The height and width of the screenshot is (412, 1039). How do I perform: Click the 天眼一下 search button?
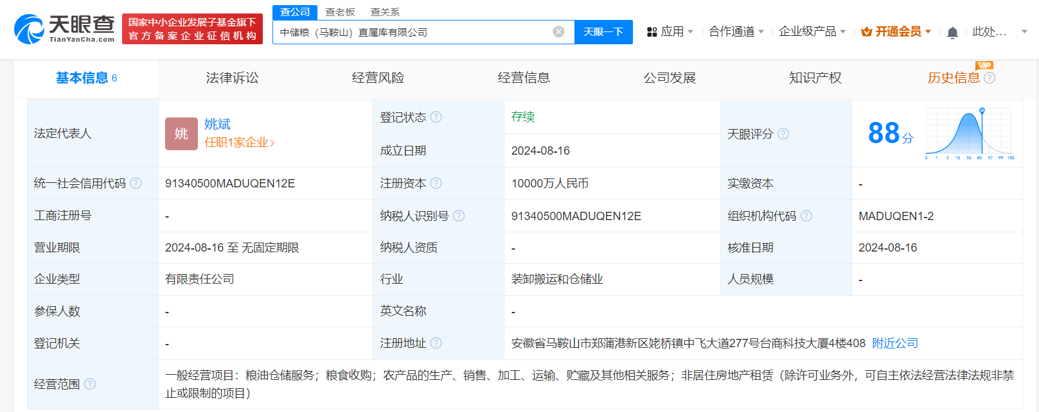point(603,31)
